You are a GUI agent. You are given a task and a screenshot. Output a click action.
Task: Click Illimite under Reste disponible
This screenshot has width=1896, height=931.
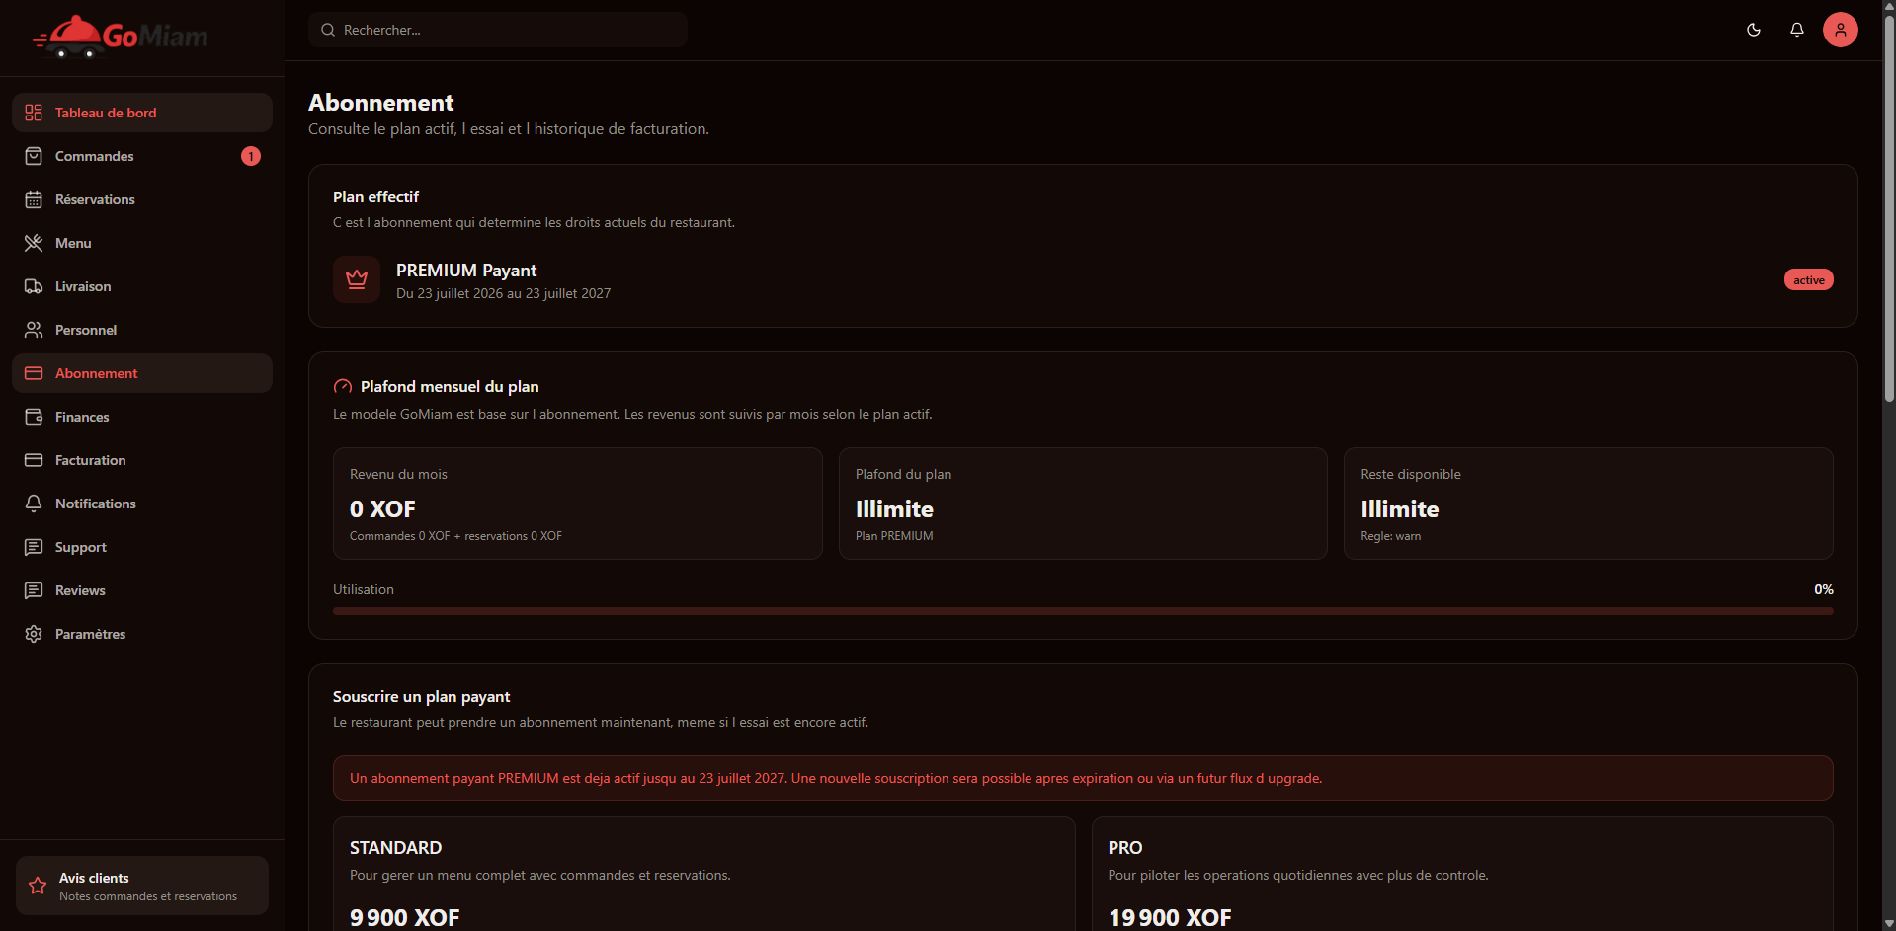(x=1400, y=509)
